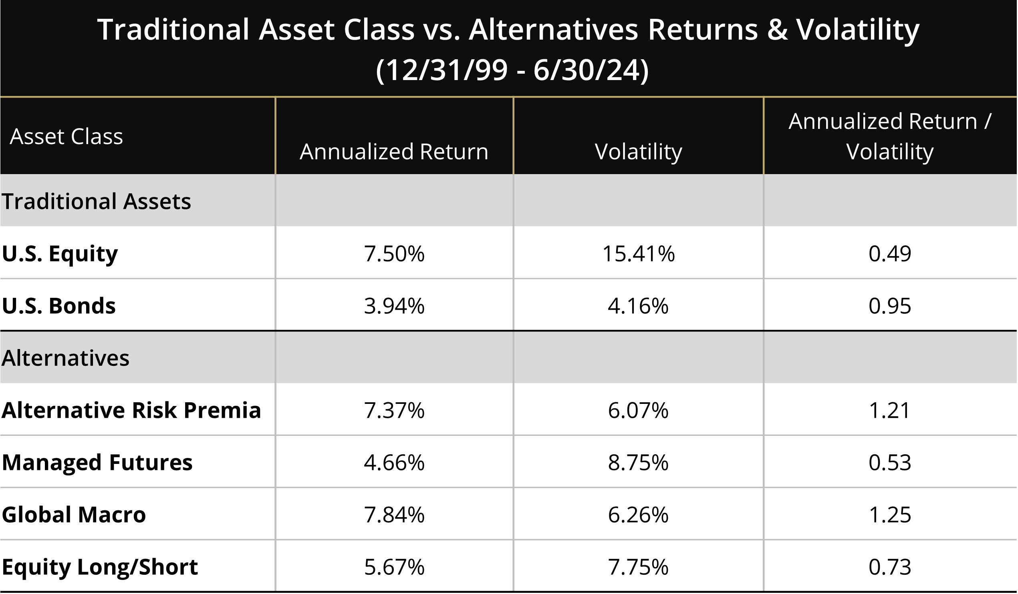
Task: Select the Alternative Risk Premia label
Action: tap(131, 410)
